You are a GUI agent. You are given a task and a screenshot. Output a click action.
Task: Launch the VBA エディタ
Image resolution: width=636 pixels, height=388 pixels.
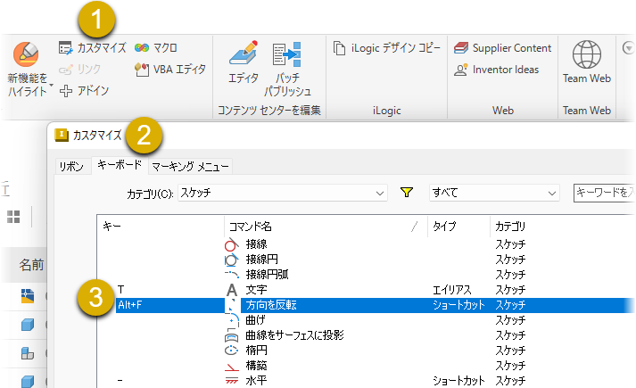[170, 70]
